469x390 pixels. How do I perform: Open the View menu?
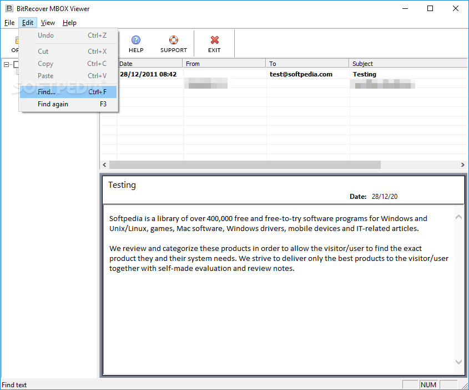[x=48, y=23]
